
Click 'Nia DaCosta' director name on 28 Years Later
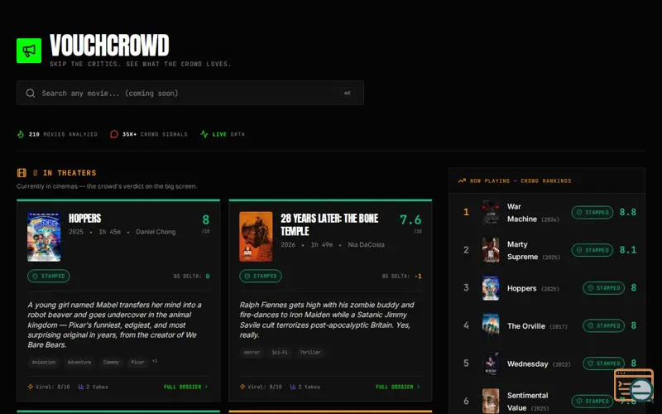(x=366, y=245)
